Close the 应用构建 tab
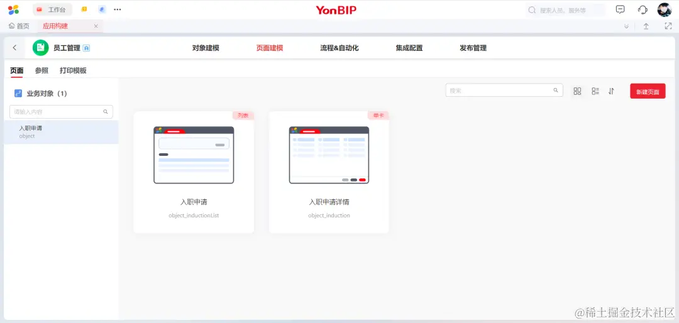Image resolution: width=679 pixels, height=323 pixels. pyautogui.click(x=96, y=26)
